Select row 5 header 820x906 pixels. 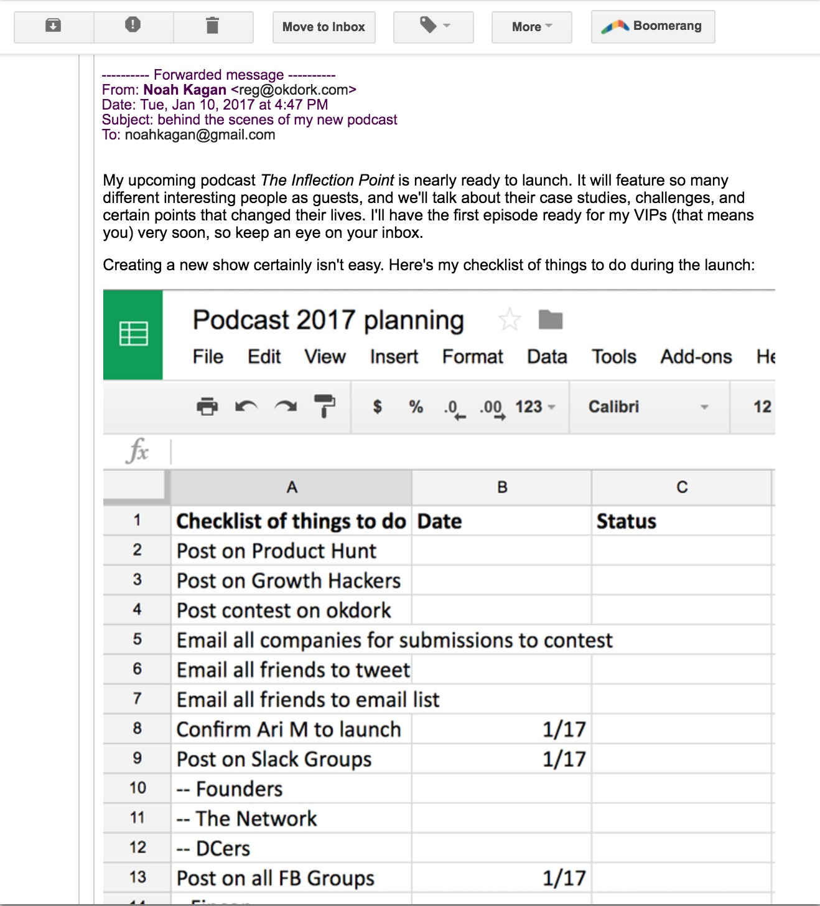[137, 639]
